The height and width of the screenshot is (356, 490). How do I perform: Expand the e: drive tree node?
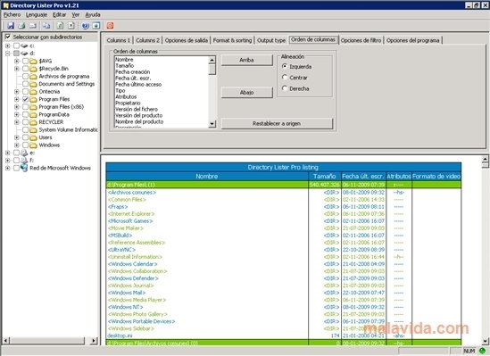pyautogui.click(x=7, y=153)
